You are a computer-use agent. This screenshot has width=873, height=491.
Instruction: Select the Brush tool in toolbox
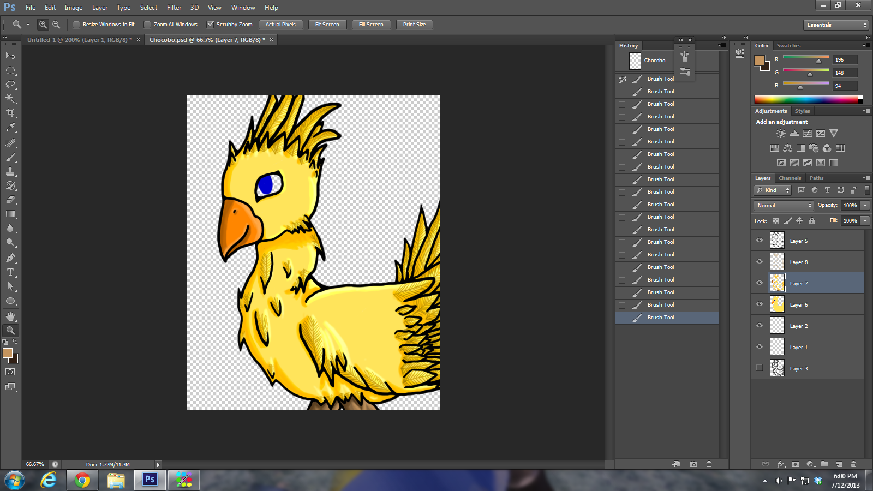[10, 157]
